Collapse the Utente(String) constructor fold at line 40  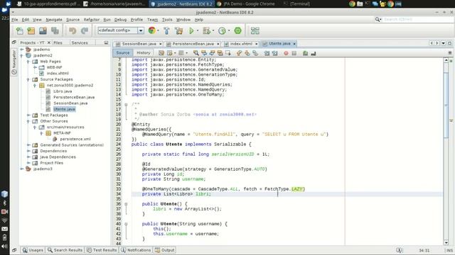[x=126, y=224]
